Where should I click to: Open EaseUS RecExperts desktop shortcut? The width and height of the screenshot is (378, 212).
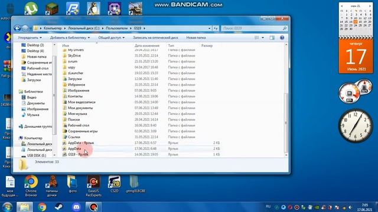point(93,186)
